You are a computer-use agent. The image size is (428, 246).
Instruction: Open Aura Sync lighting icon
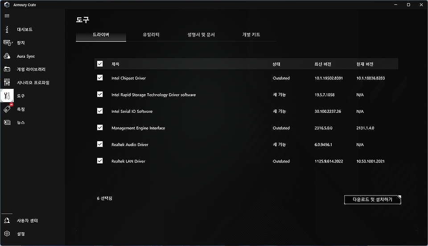coord(7,56)
